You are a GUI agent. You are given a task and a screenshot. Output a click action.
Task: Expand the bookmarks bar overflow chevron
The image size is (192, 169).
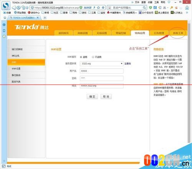click(x=187, y=13)
